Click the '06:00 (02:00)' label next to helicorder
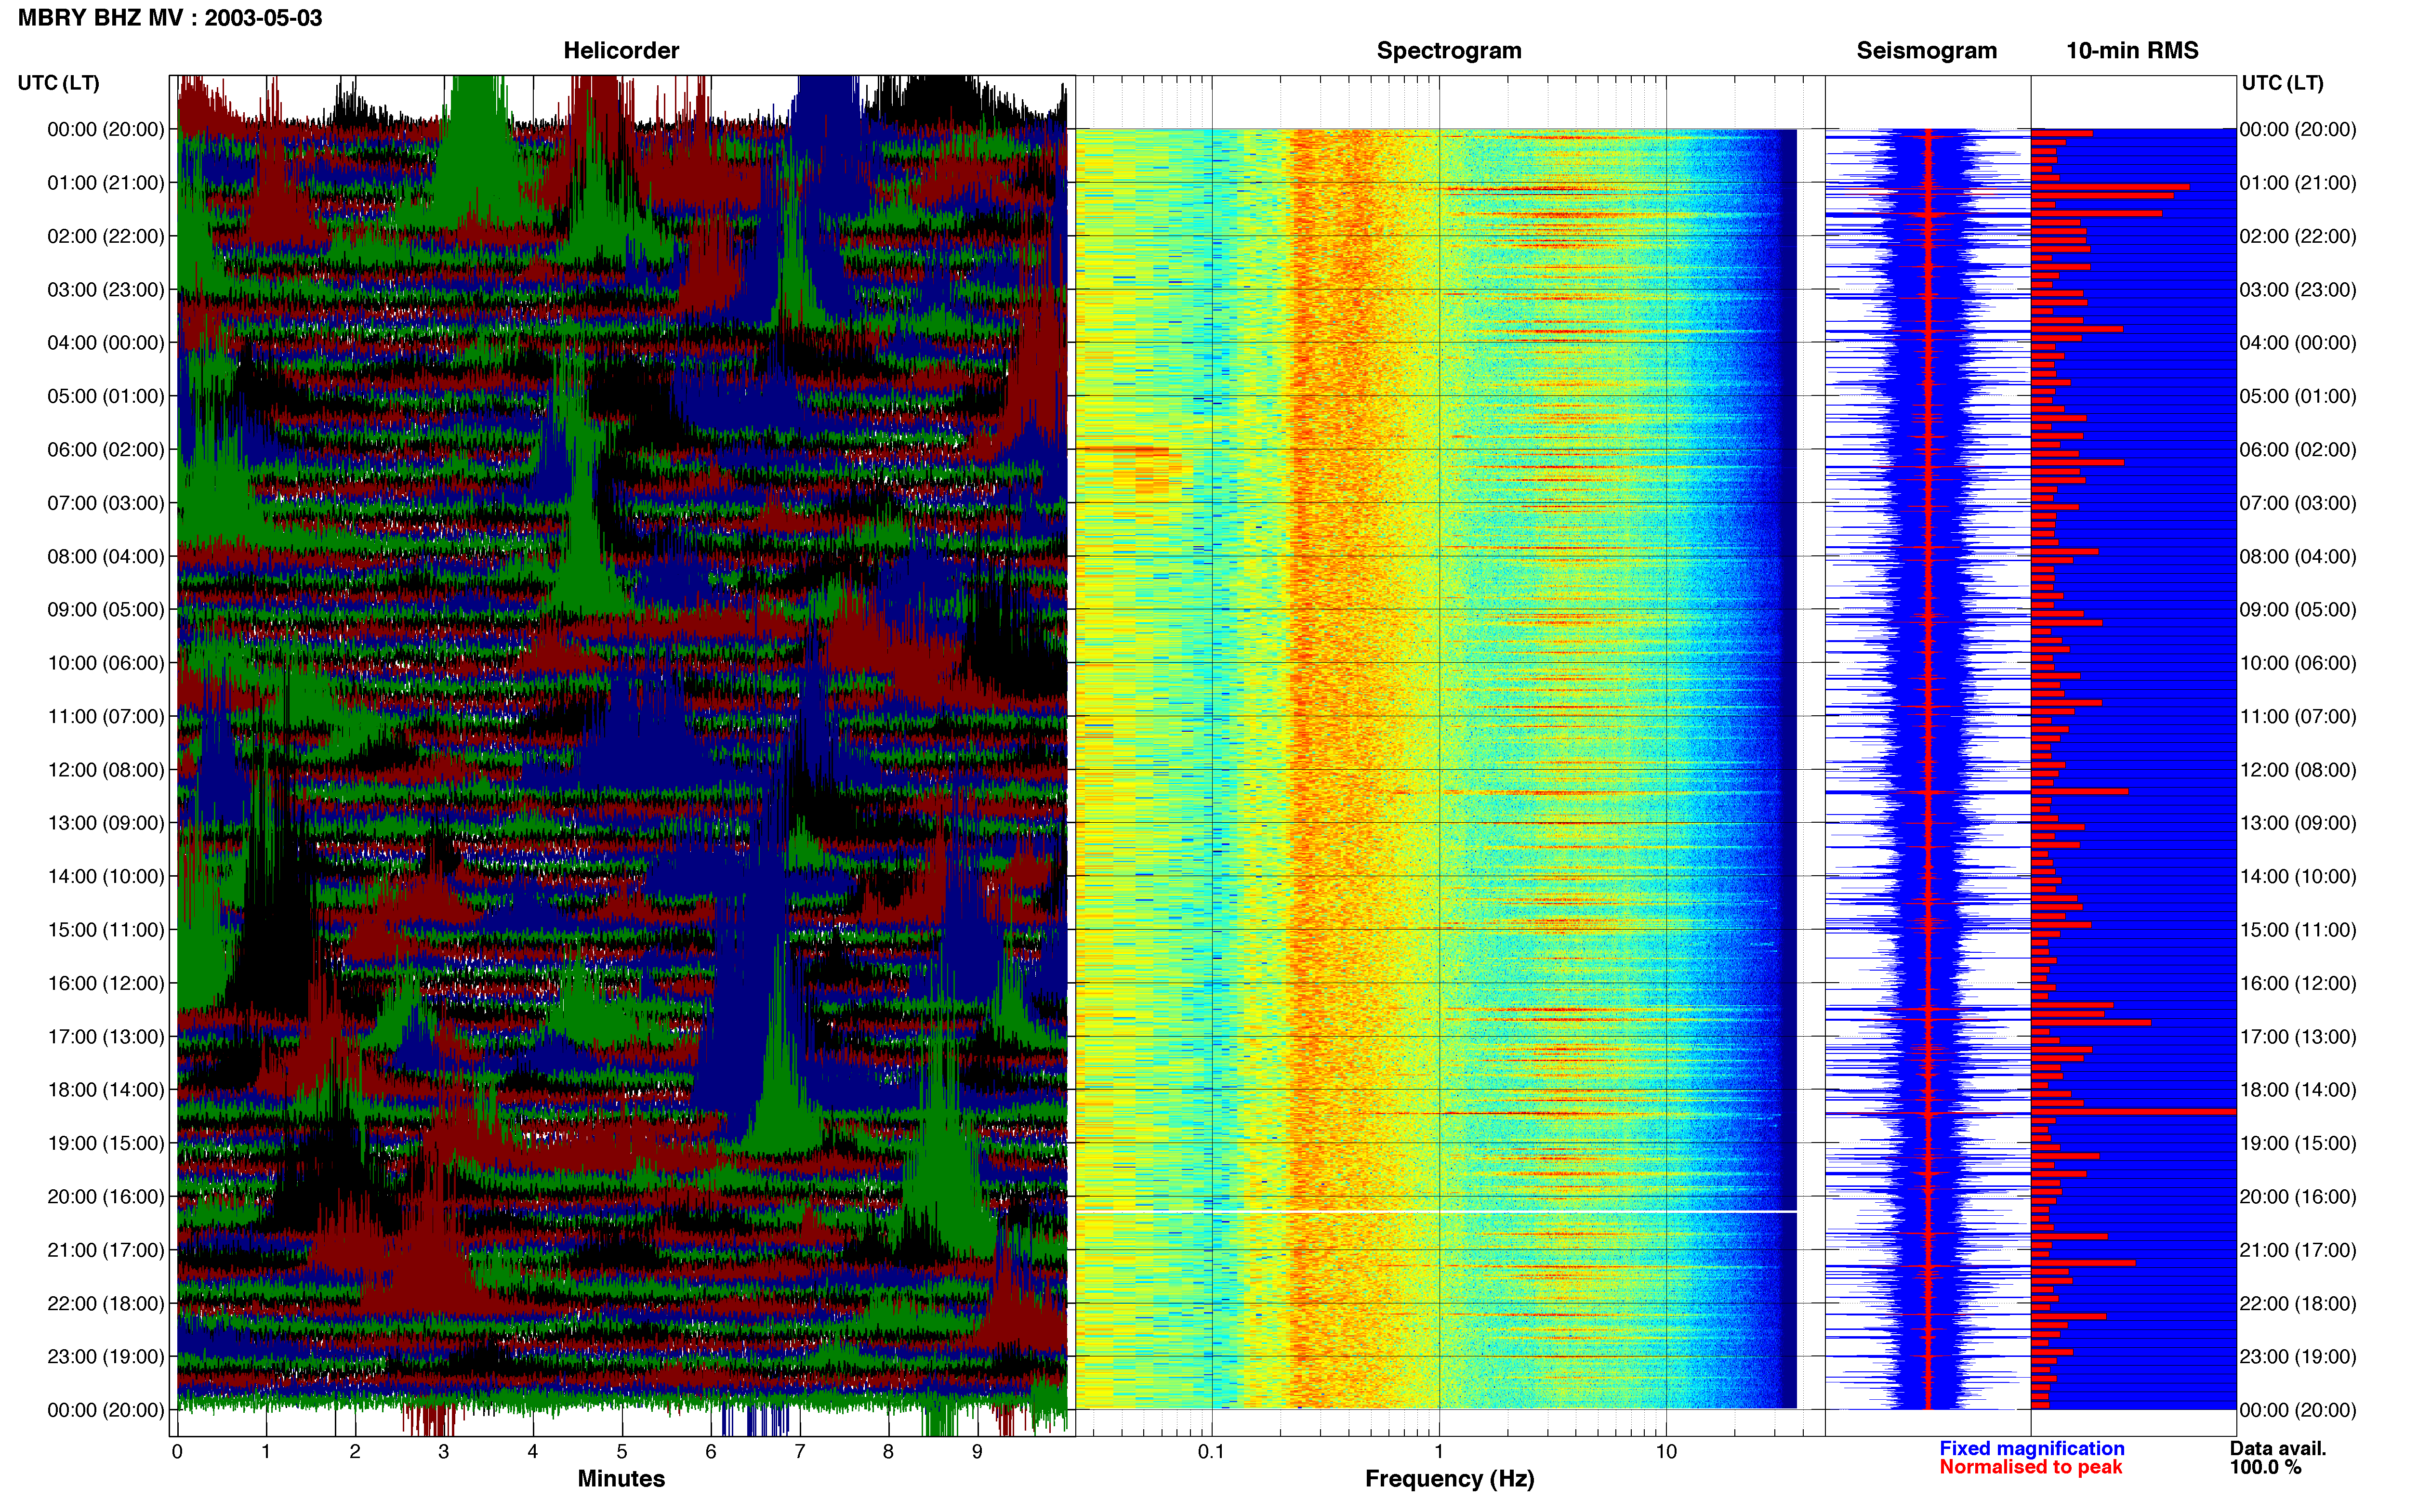 point(106,450)
